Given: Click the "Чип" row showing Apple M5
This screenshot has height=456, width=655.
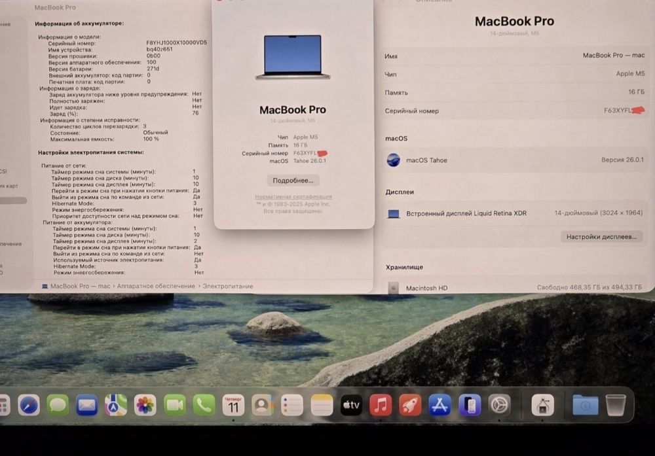Looking at the screenshot, I should [514, 74].
